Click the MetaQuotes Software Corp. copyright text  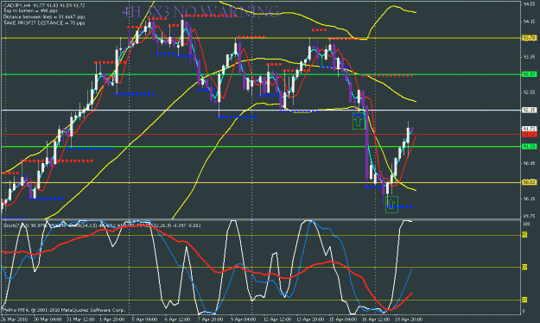[x=64, y=310]
